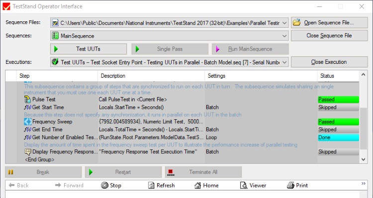Stop report loading with the Stop icon

coord(111,185)
